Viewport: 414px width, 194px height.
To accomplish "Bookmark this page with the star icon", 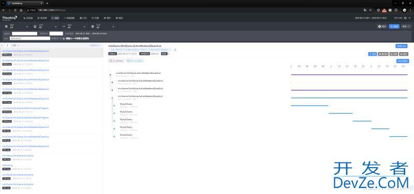I will tap(370, 10).
